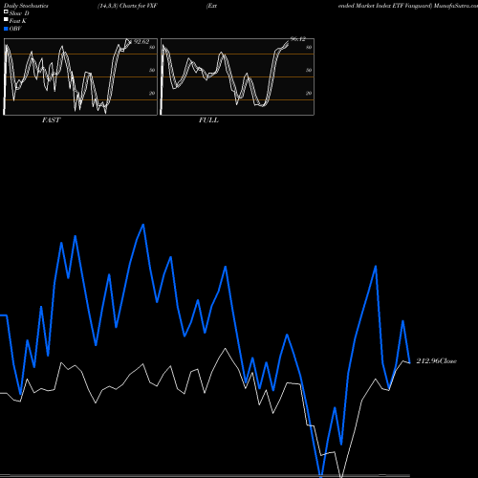Click the blue OBV legend swatch
The width and height of the screenshot is (478, 478).
6,29
